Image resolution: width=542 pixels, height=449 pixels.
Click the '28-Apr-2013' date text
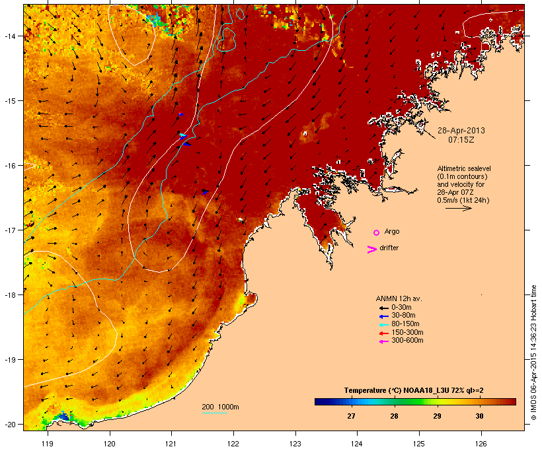click(x=461, y=131)
